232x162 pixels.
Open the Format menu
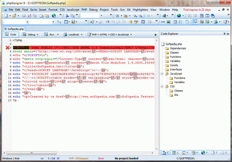tap(53, 10)
